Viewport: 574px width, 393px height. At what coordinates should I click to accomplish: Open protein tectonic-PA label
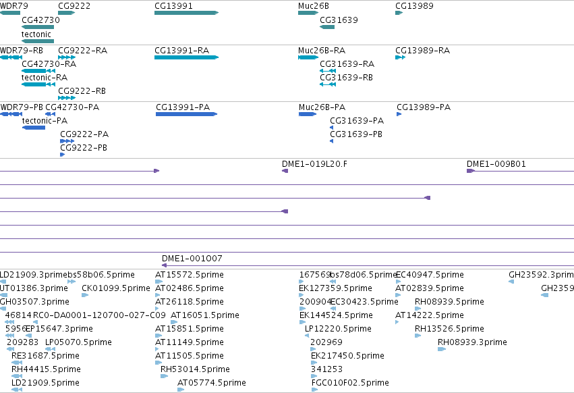pos(45,121)
